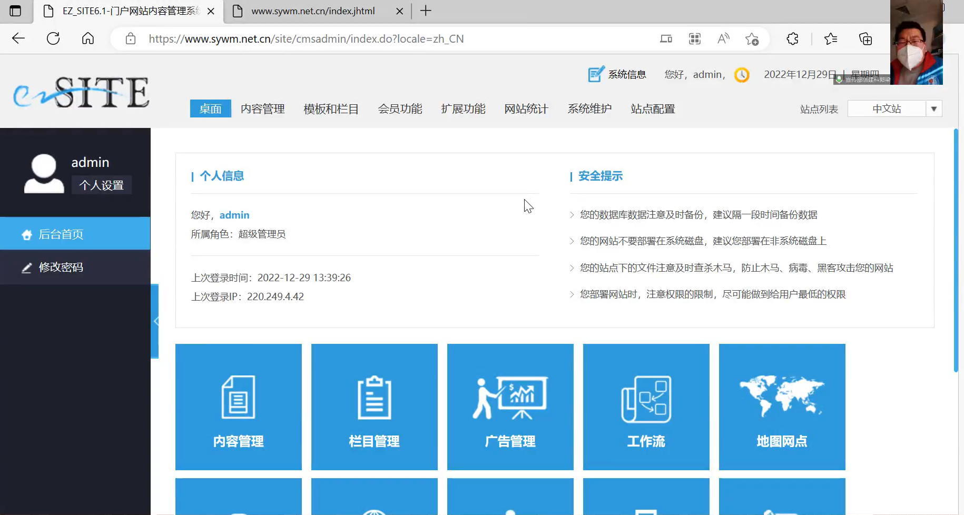Refresh the page with reload icon
The width and height of the screenshot is (964, 515).
pyautogui.click(x=53, y=38)
